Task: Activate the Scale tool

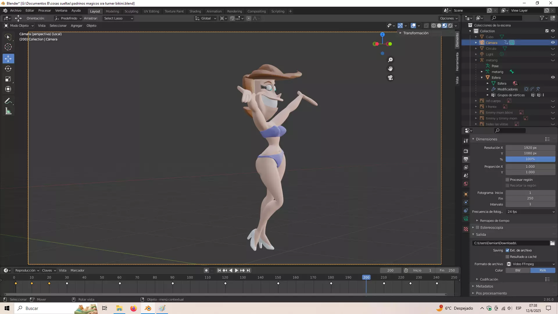Action: [x=8, y=79]
